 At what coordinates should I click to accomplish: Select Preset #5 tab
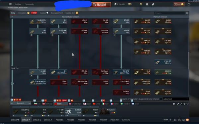click(x=59, y=120)
